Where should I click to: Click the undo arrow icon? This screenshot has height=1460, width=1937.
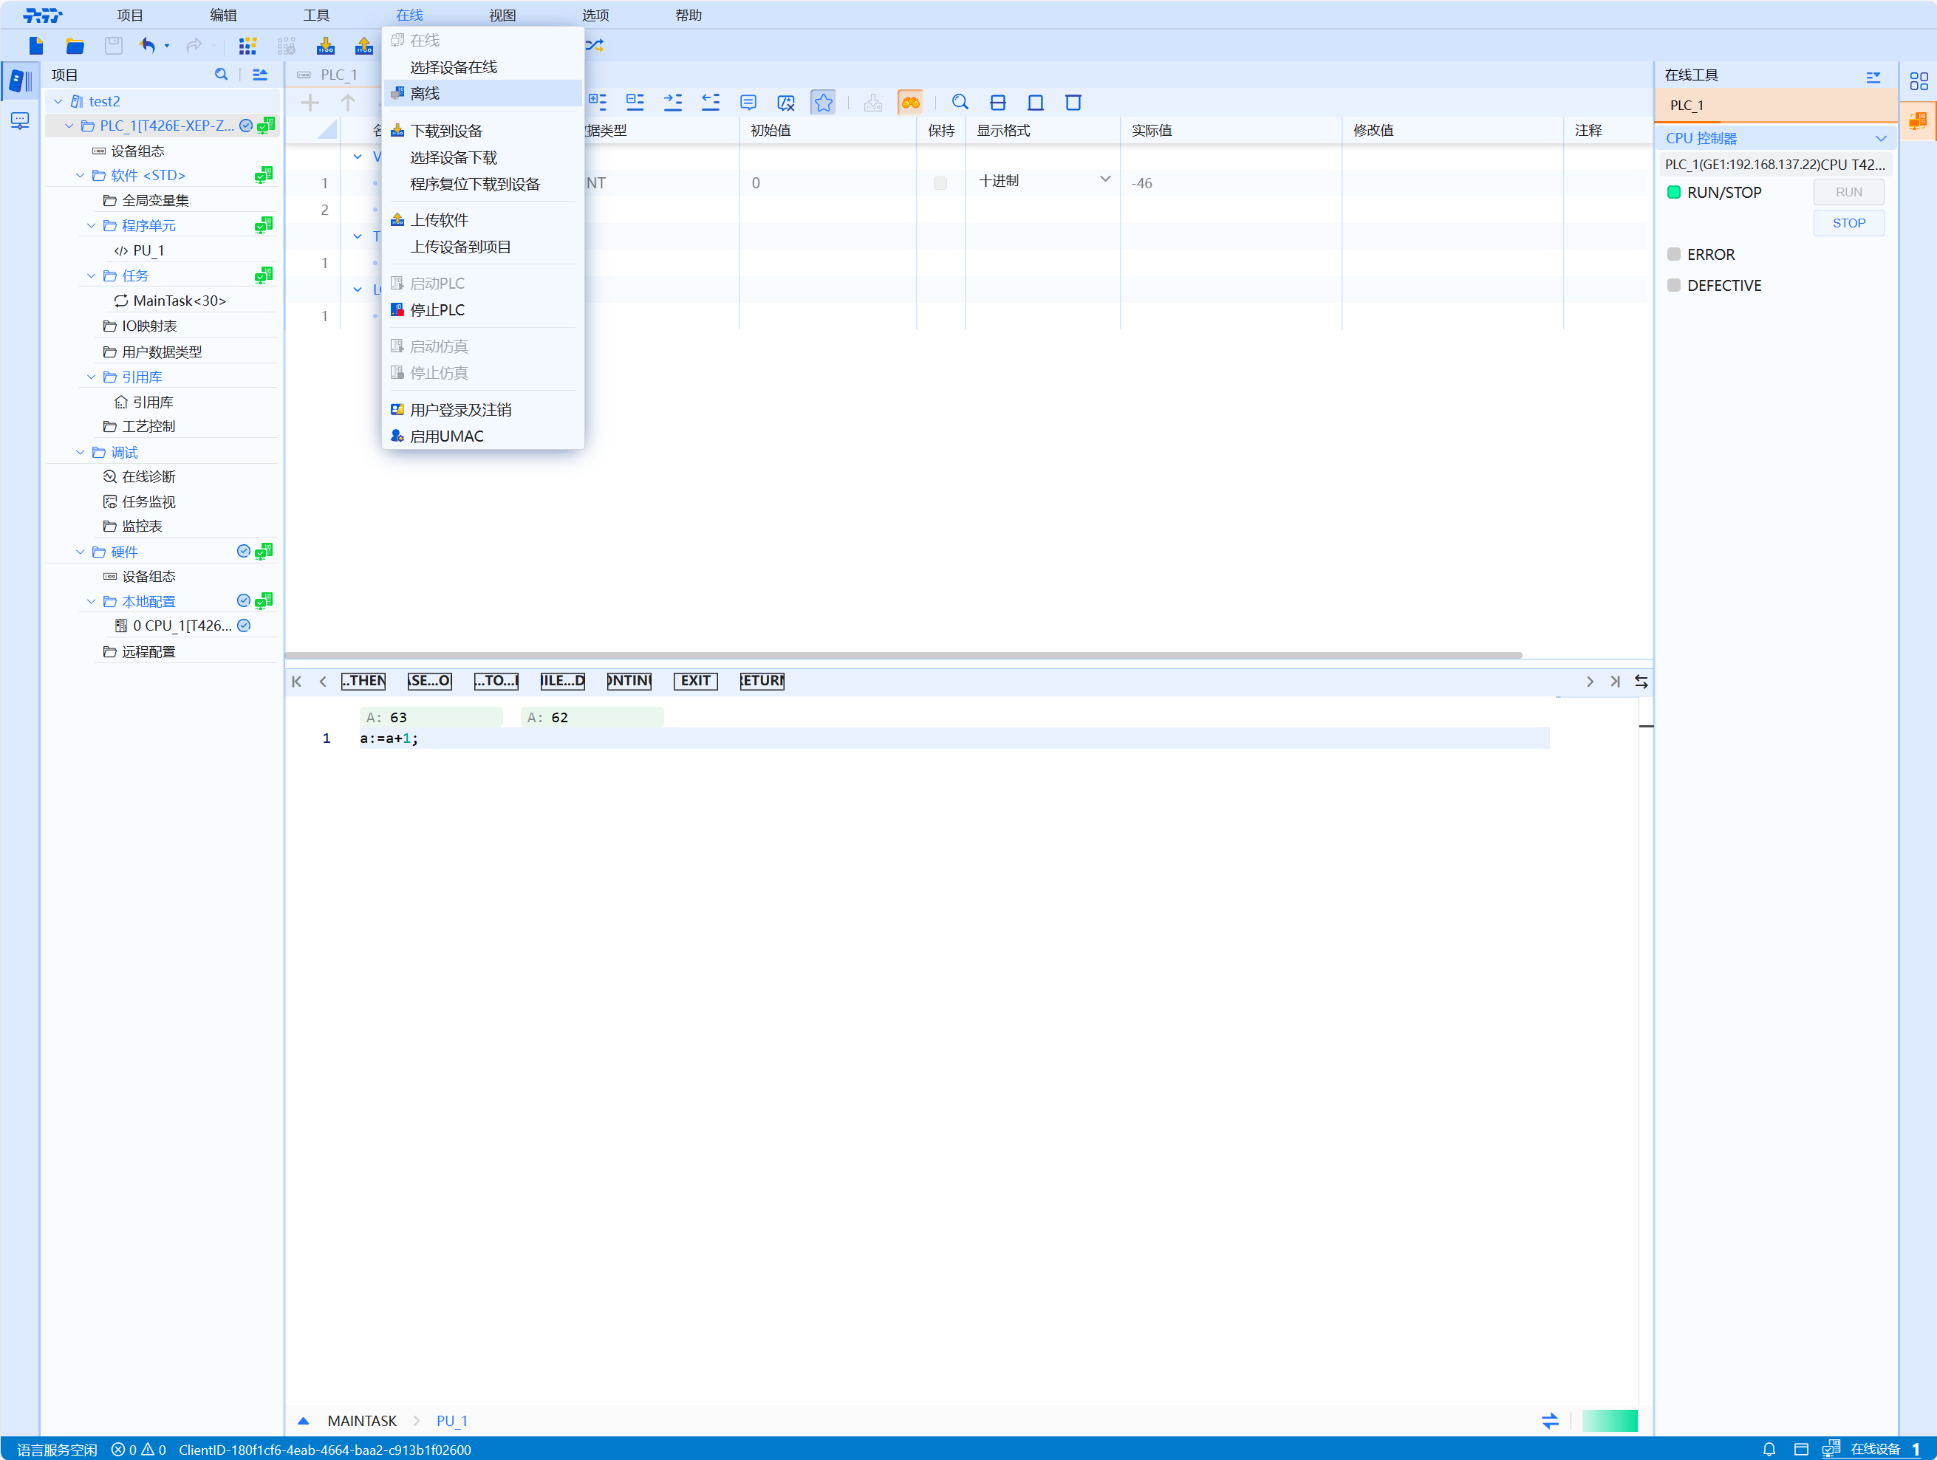click(147, 46)
